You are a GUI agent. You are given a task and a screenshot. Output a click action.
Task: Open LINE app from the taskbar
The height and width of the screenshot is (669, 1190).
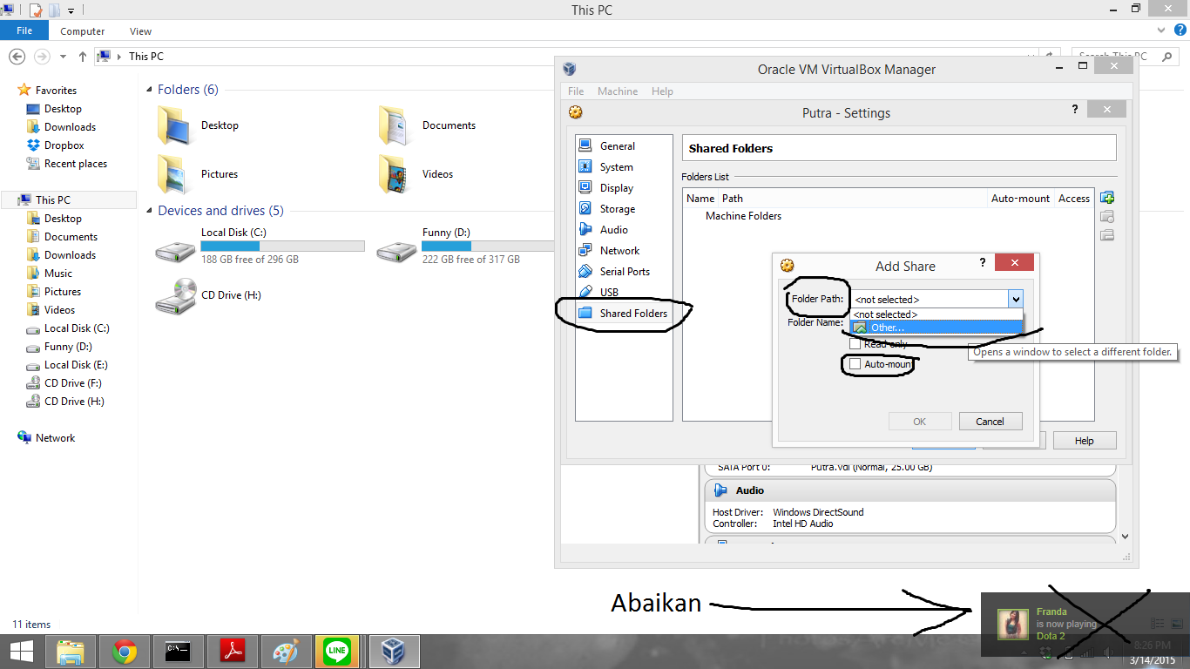click(x=338, y=652)
